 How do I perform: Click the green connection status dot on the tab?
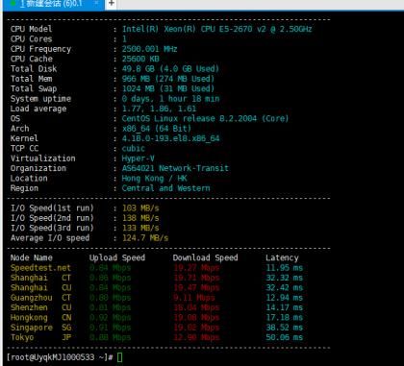coord(13,4)
